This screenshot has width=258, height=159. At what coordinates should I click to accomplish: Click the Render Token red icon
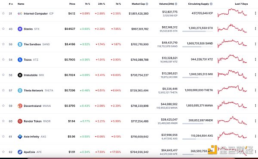click(20, 121)
